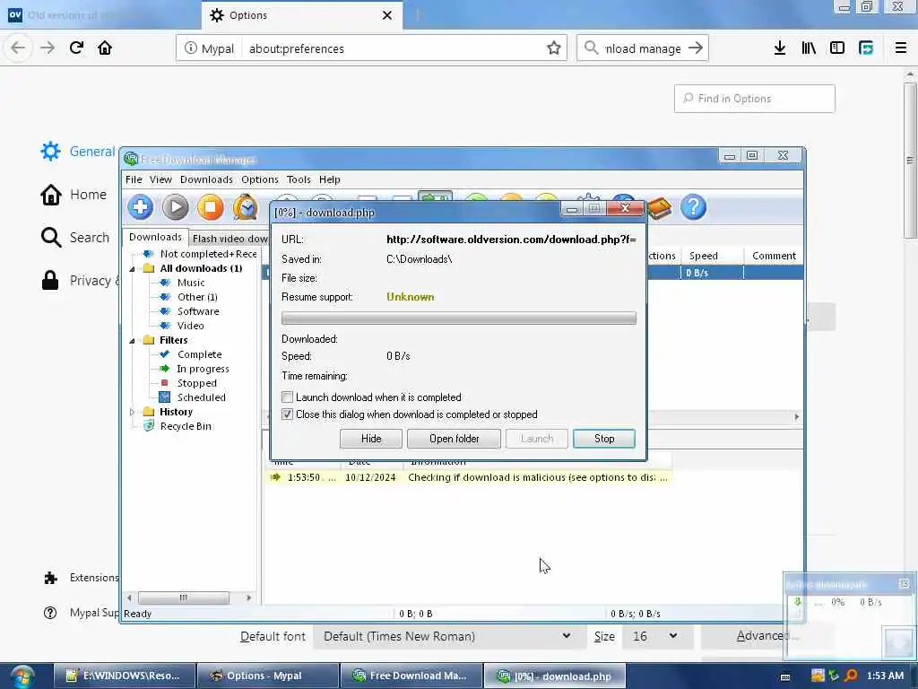Viewport: 918px width, 689px height.
Task: Open the Search preferences category
Action: (x=75, y=237)
